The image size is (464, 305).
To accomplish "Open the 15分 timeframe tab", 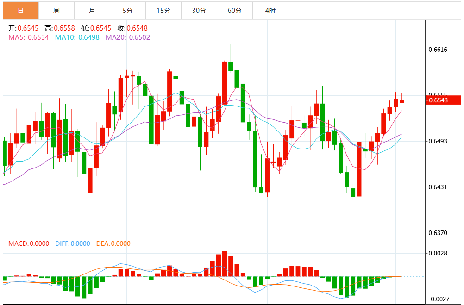I will click(163, 11).
